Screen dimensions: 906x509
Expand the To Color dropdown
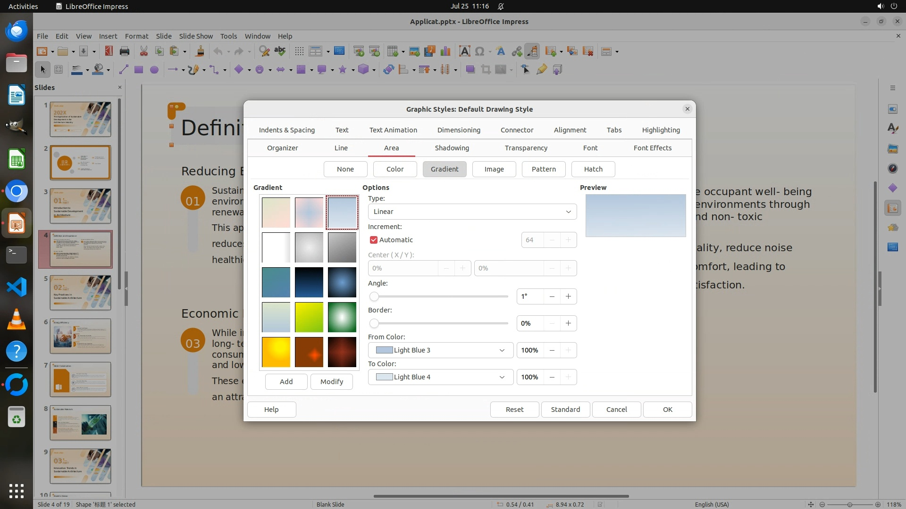[502, 377]
